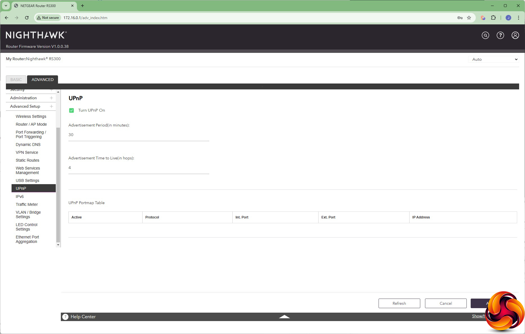Bookmark this page with the star icon
This screenshot has width=525, height=334.
469,18
